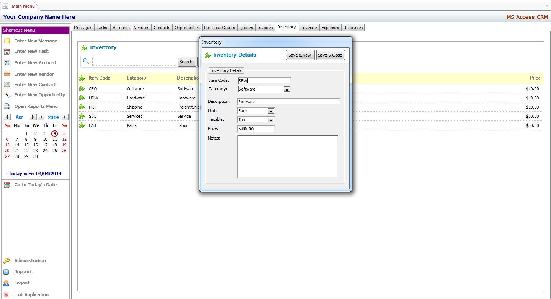This screenshot has height=299, width=551.
Task: Click the Enter New Task calendar icon
Action: click(x=7, y=52)
